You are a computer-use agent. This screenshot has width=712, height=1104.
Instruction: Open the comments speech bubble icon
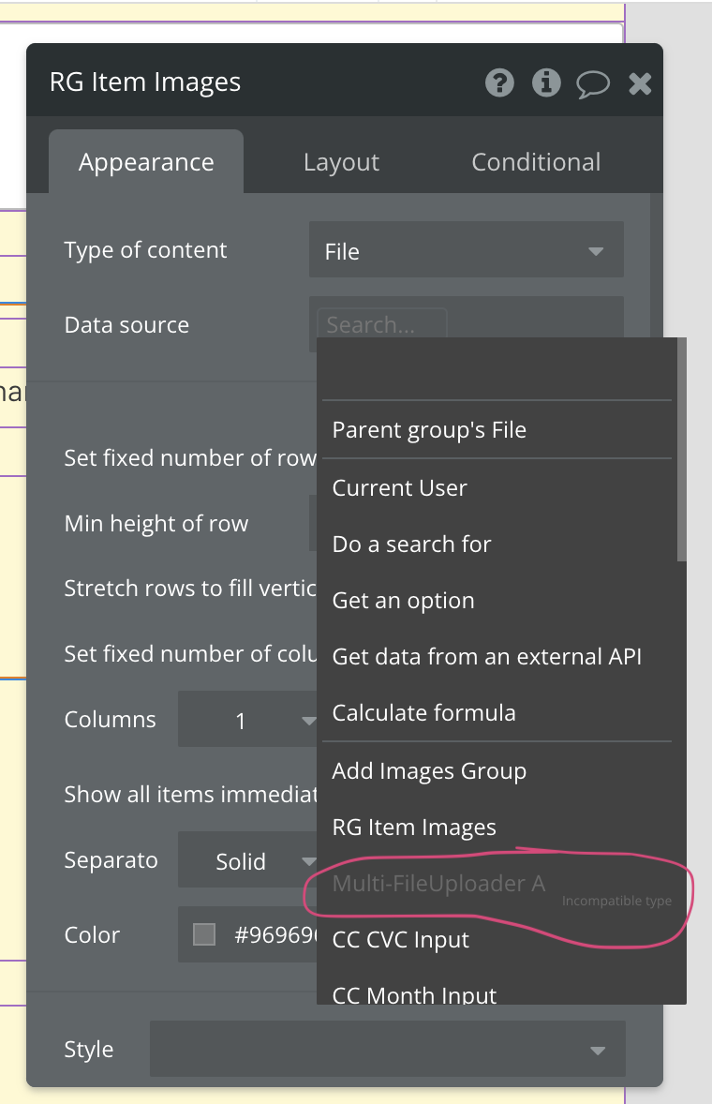tap(592, 84)
